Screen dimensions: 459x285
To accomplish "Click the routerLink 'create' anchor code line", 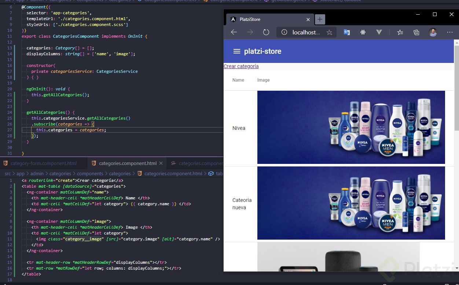I will coord(72,180).
